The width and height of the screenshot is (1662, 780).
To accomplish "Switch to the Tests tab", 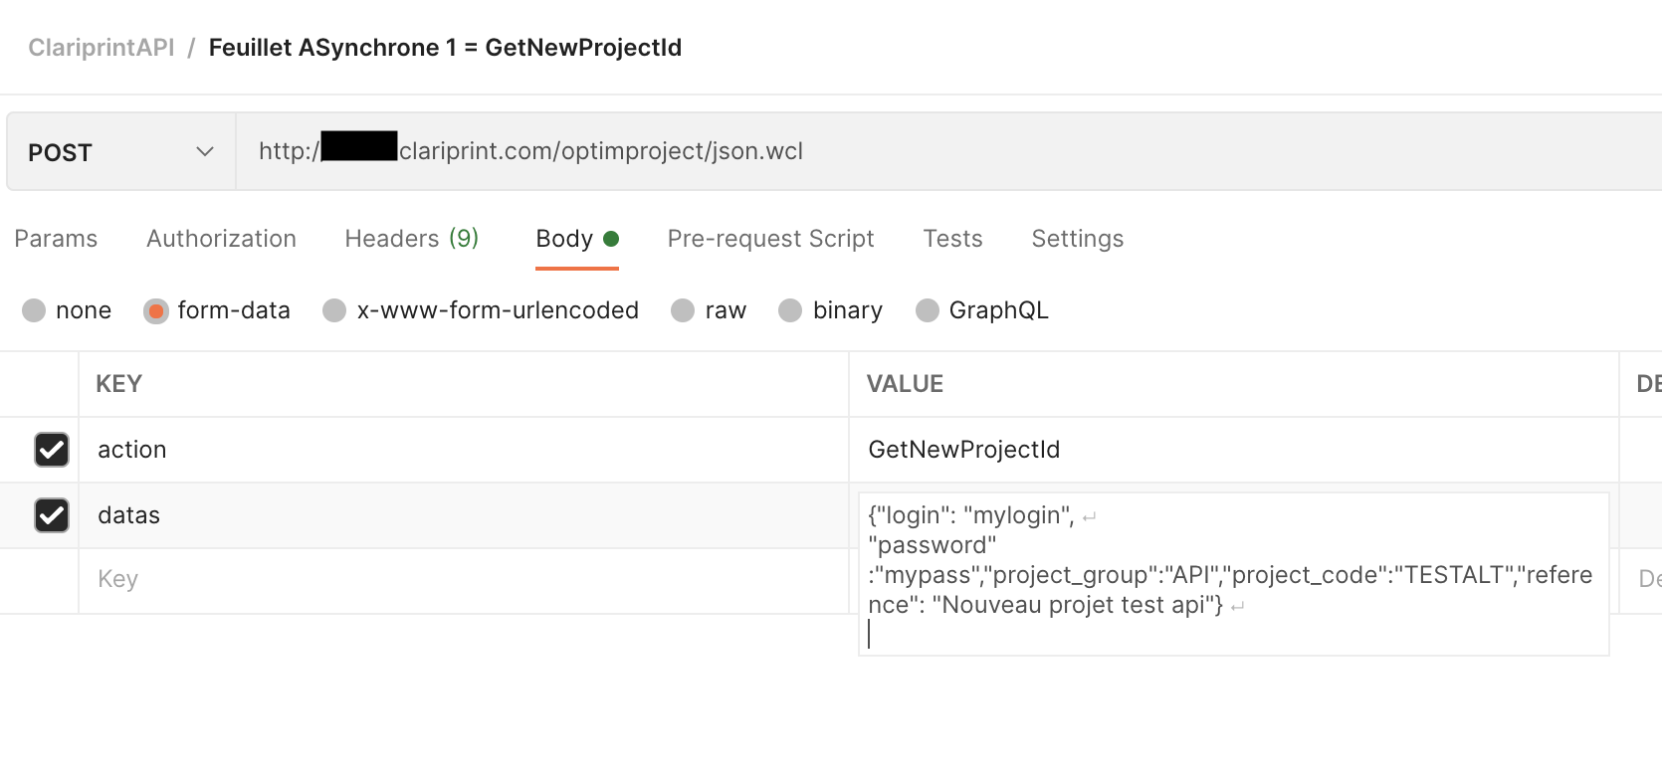I will [952, 239].
